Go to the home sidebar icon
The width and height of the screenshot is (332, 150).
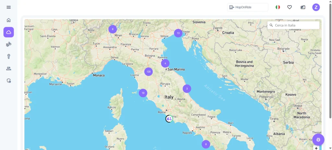coord(8,20)
